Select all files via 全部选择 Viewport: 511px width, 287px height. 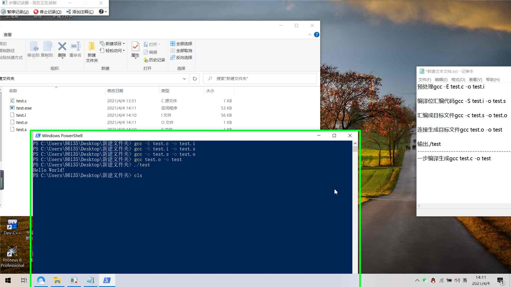[x=181, y=43]
